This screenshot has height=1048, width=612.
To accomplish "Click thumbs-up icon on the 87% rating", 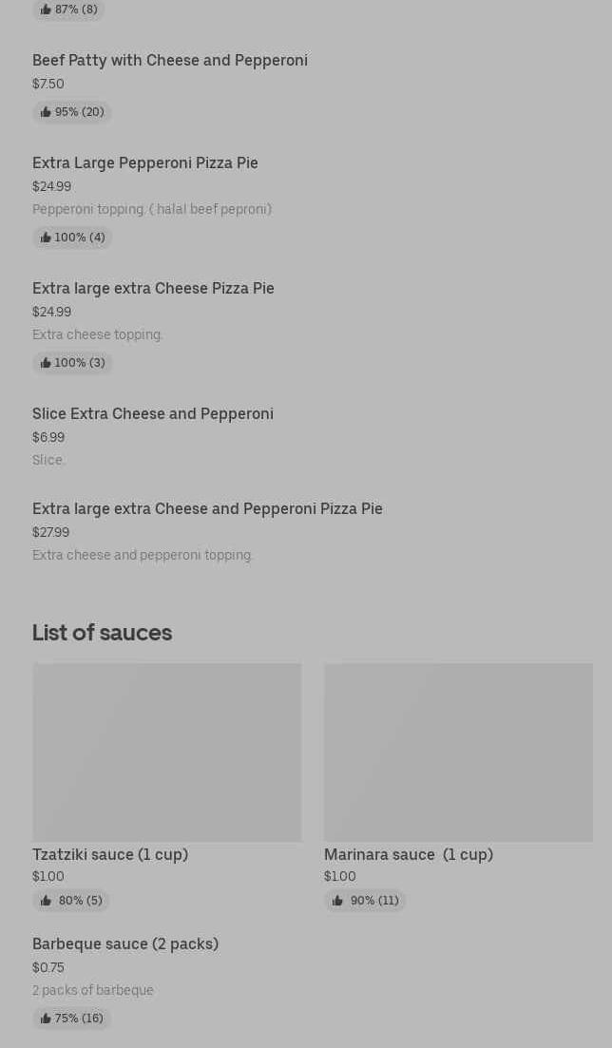I will coord(46,10).
